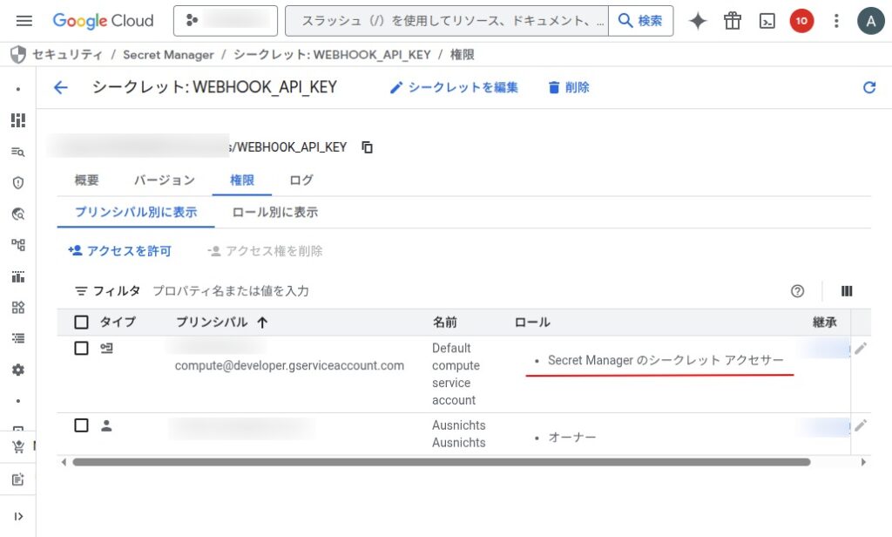The image size is (892, 537).
Task: Open Cloud Shell terminal icon
Action: coord(767,21)
